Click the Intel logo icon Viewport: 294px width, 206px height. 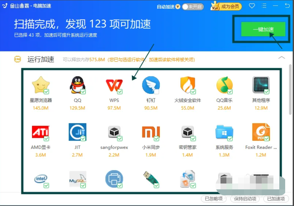(41, 179)
